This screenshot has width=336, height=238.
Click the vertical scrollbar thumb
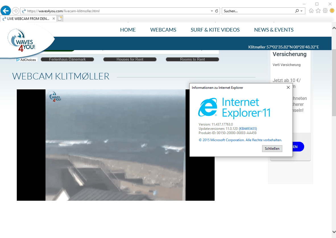click(334, 83)
